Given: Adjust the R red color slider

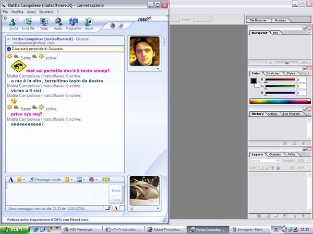Looking at the screenshot, I should click(280, 80).
